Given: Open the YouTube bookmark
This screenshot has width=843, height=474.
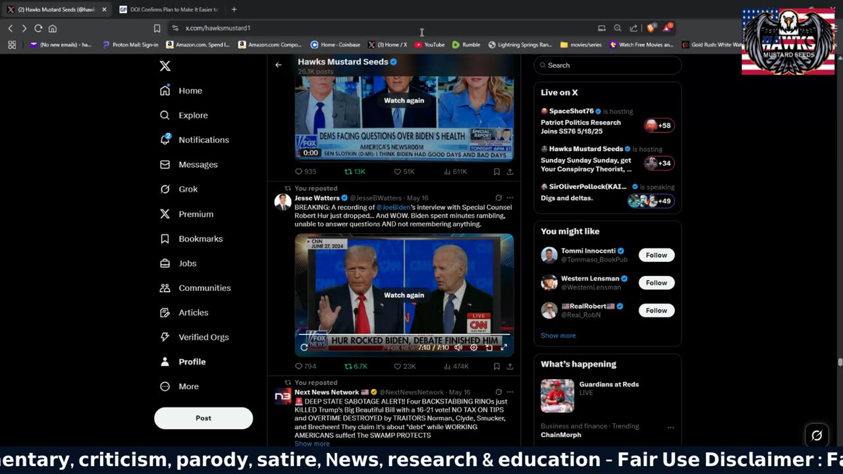Looking at the screenshot, I should [x=429, y=45].
